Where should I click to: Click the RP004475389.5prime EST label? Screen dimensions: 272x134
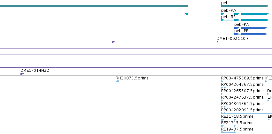pos(242,78)
